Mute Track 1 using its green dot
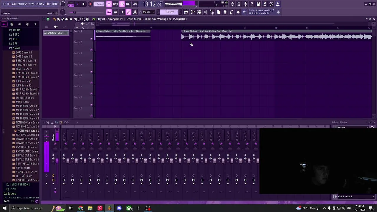377x212 pixels. click(91, 39)
